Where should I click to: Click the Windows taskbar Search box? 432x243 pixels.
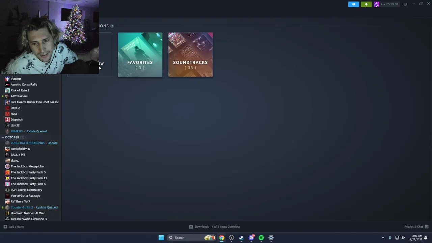pos(191,238)
